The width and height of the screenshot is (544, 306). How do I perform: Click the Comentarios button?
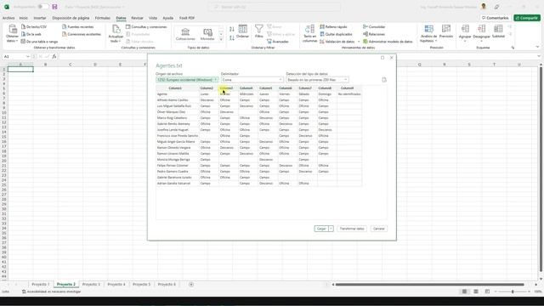point(495,18)
